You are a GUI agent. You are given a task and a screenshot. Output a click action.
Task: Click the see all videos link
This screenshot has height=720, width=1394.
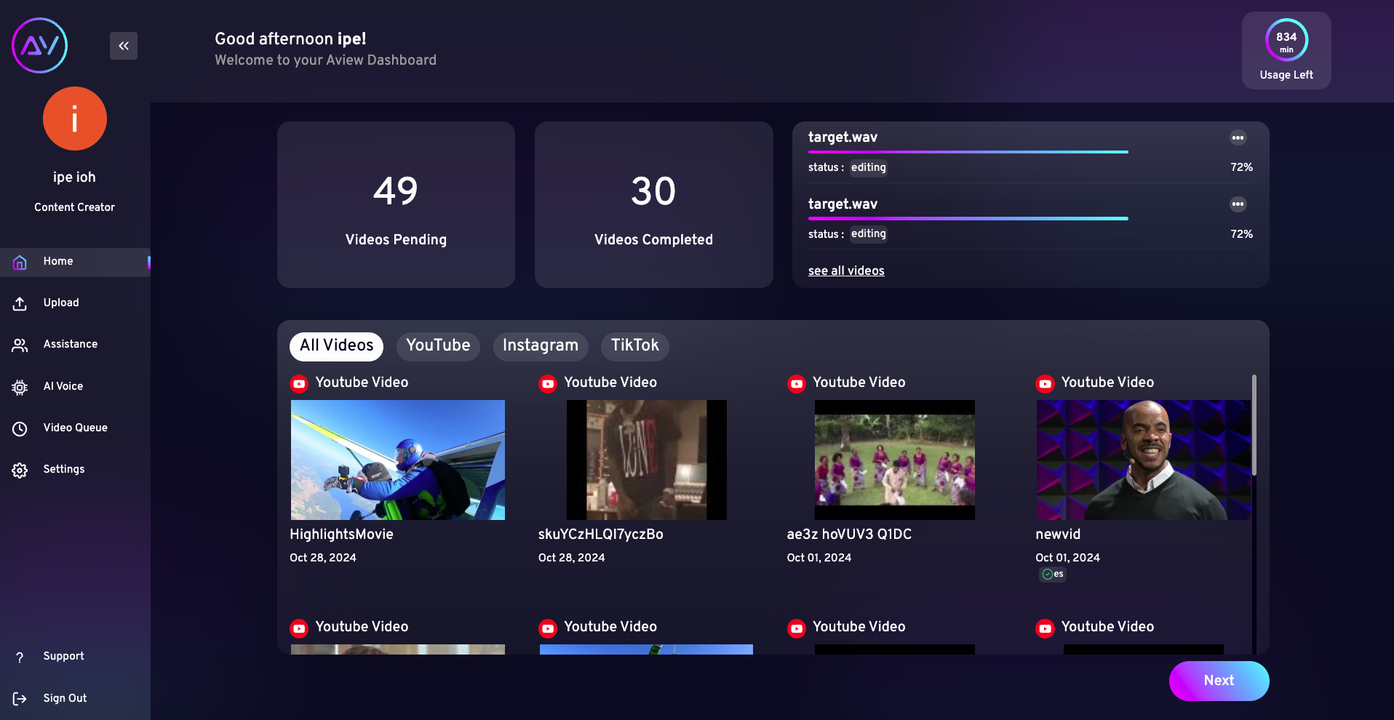coord(846,271)
